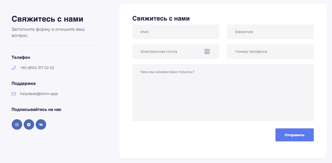Click the Номер телефона field
Screen dimensions: 332x163
270,51
